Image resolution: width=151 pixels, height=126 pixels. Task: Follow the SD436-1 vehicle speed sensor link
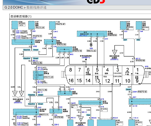click(x=86, y=58)
